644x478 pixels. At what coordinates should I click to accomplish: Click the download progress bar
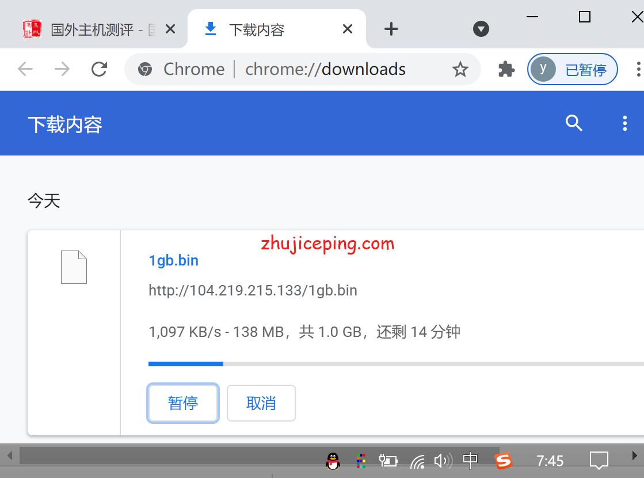396,364
